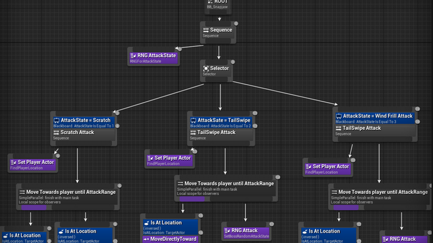Click Set Player Actor service icon attached to Scratch Attack
This screenshot has width=433, height=243.
pos(13,162)
